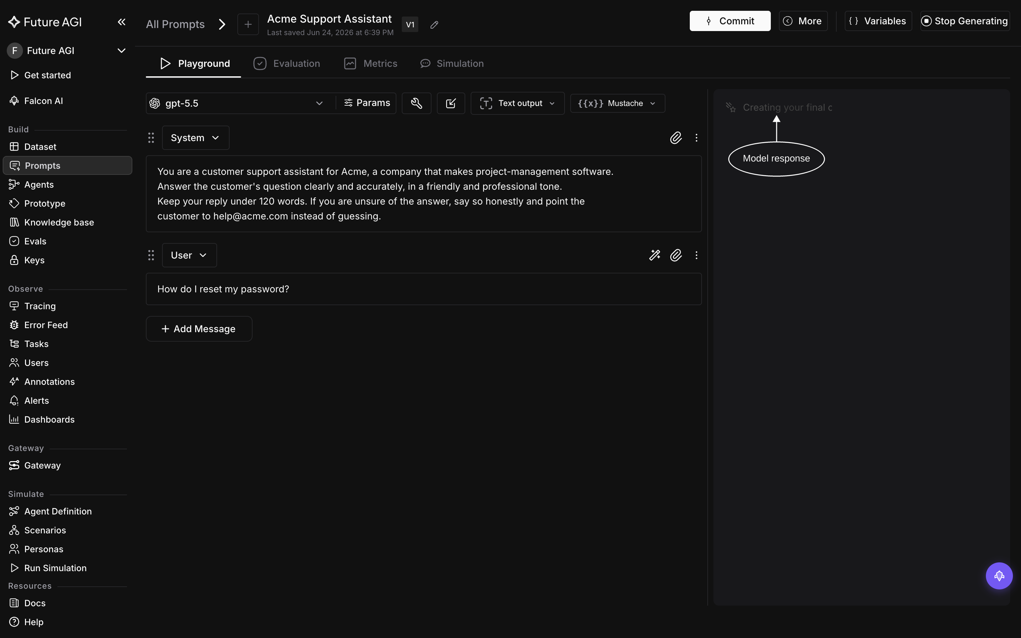1021x638 pixels.
Task: Open Knowledge base in sidebar
Action: (68, 222)
